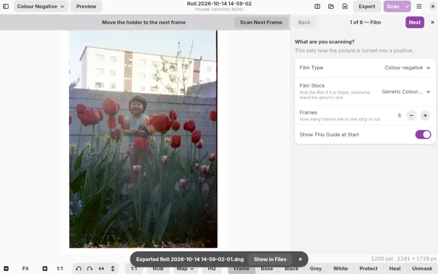Open the Colour Negative mode dropdown
Screen dimensions: 438x274
pyautogui.click(x=41, y=6)
